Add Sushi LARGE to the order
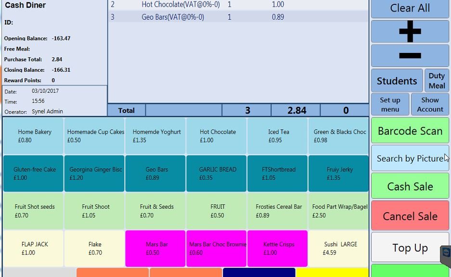451x277 pixels. (x=338, y=249)
